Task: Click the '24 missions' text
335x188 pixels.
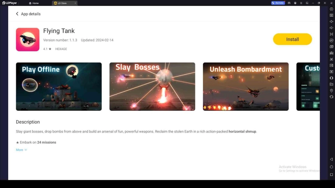Action: click(46, 142)
